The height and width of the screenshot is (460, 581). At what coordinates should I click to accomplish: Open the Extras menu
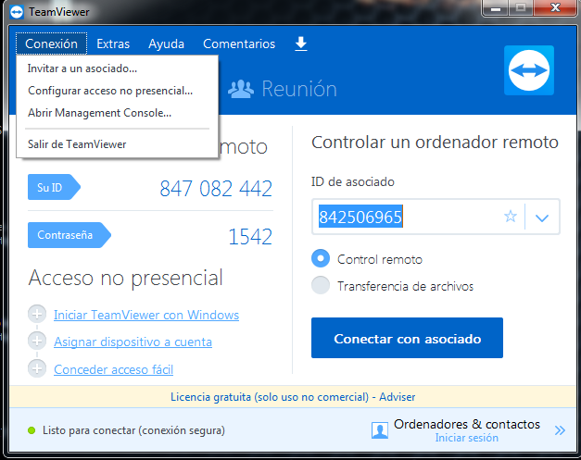pos(113,44)
